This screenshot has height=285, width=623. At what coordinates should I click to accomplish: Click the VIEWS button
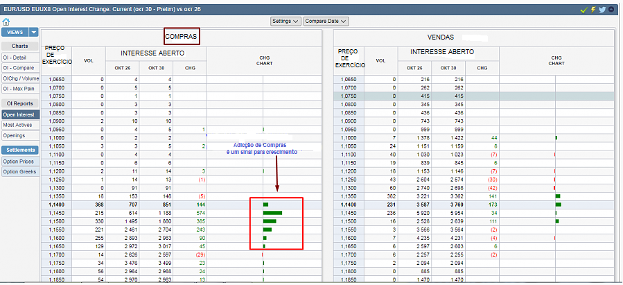[x=15, y=33]
